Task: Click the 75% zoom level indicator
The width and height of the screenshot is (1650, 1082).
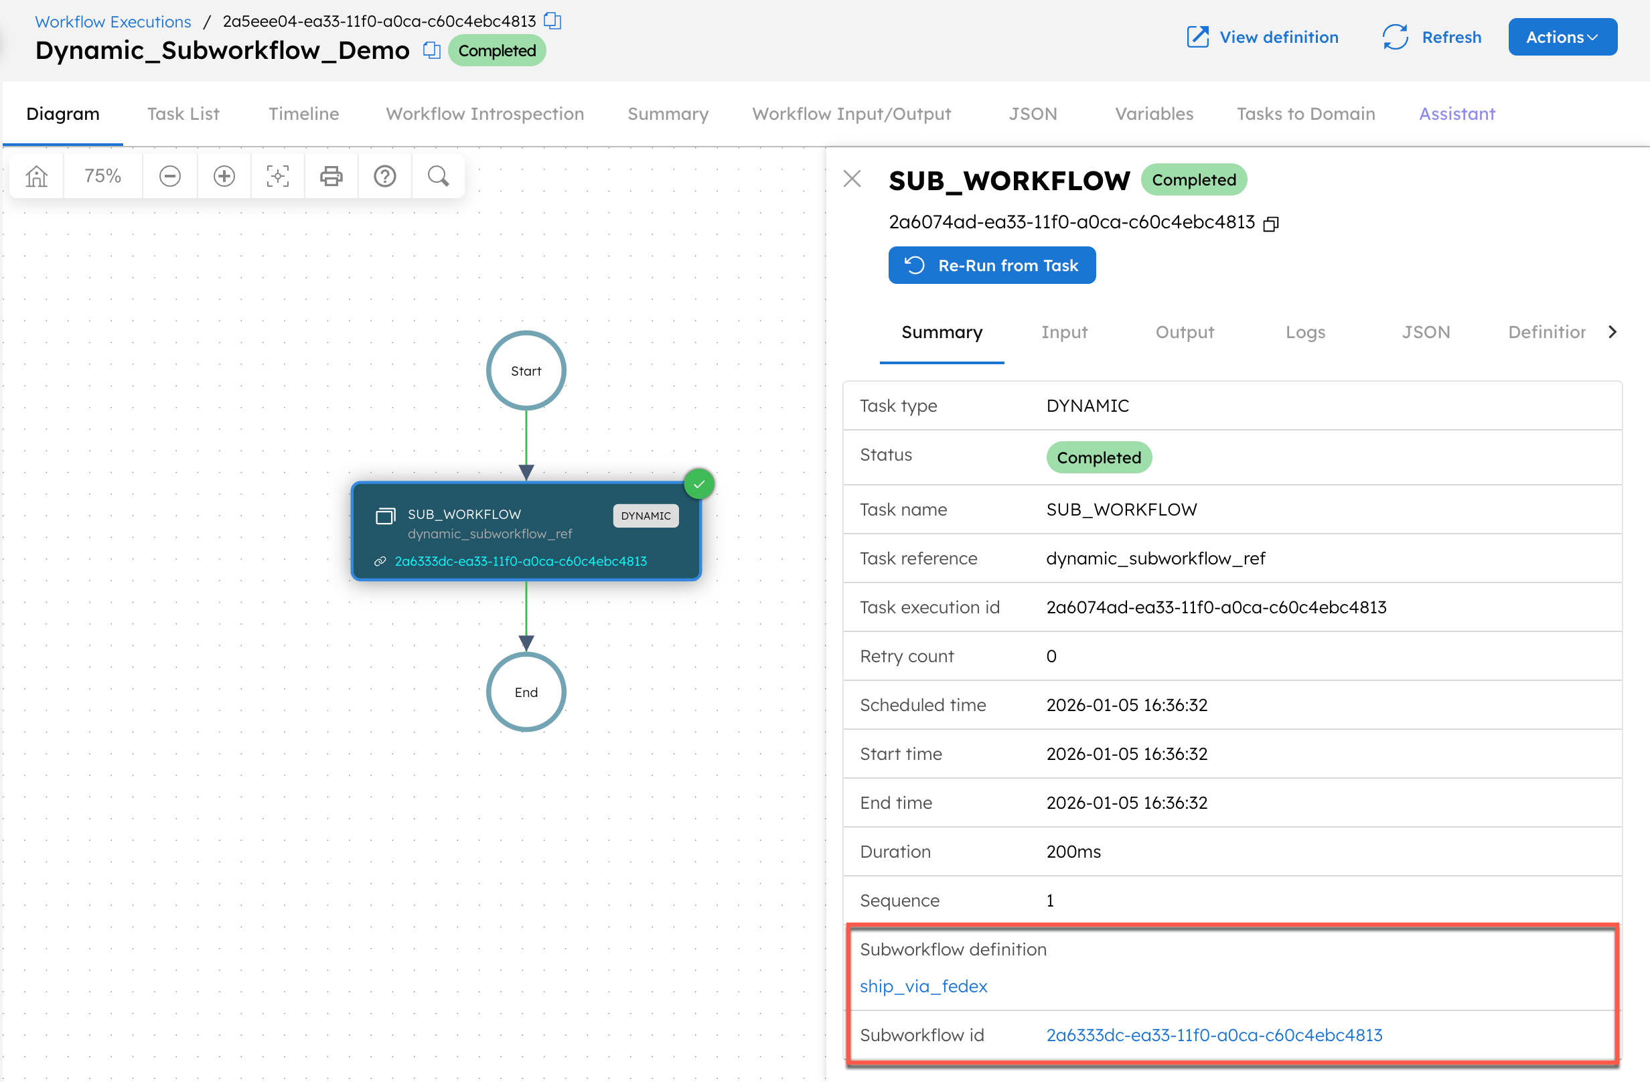Action: 102,176
